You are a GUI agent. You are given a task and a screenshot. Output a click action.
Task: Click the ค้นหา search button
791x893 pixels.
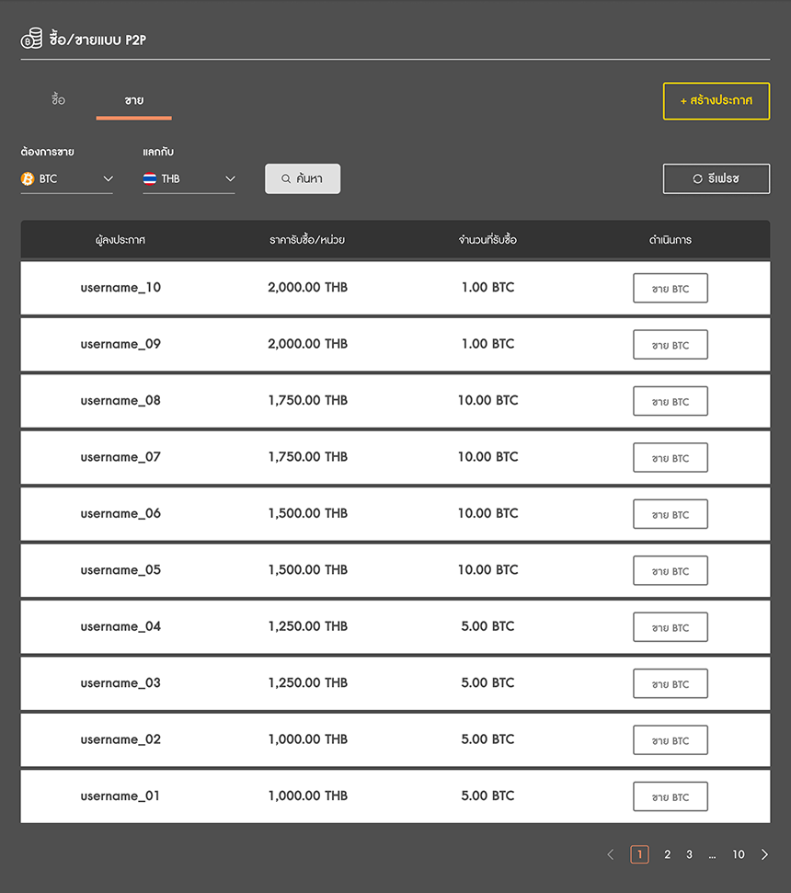(303, 178)
